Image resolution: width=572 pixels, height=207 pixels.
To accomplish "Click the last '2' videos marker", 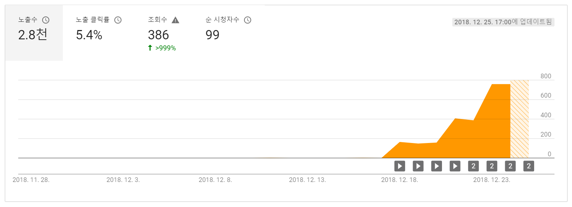I will (529, 166).
